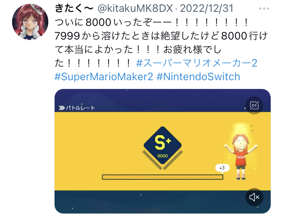Open hashtag #NintendoSwitch
Screen dimensions: 283x217
(x=198, y=77)
